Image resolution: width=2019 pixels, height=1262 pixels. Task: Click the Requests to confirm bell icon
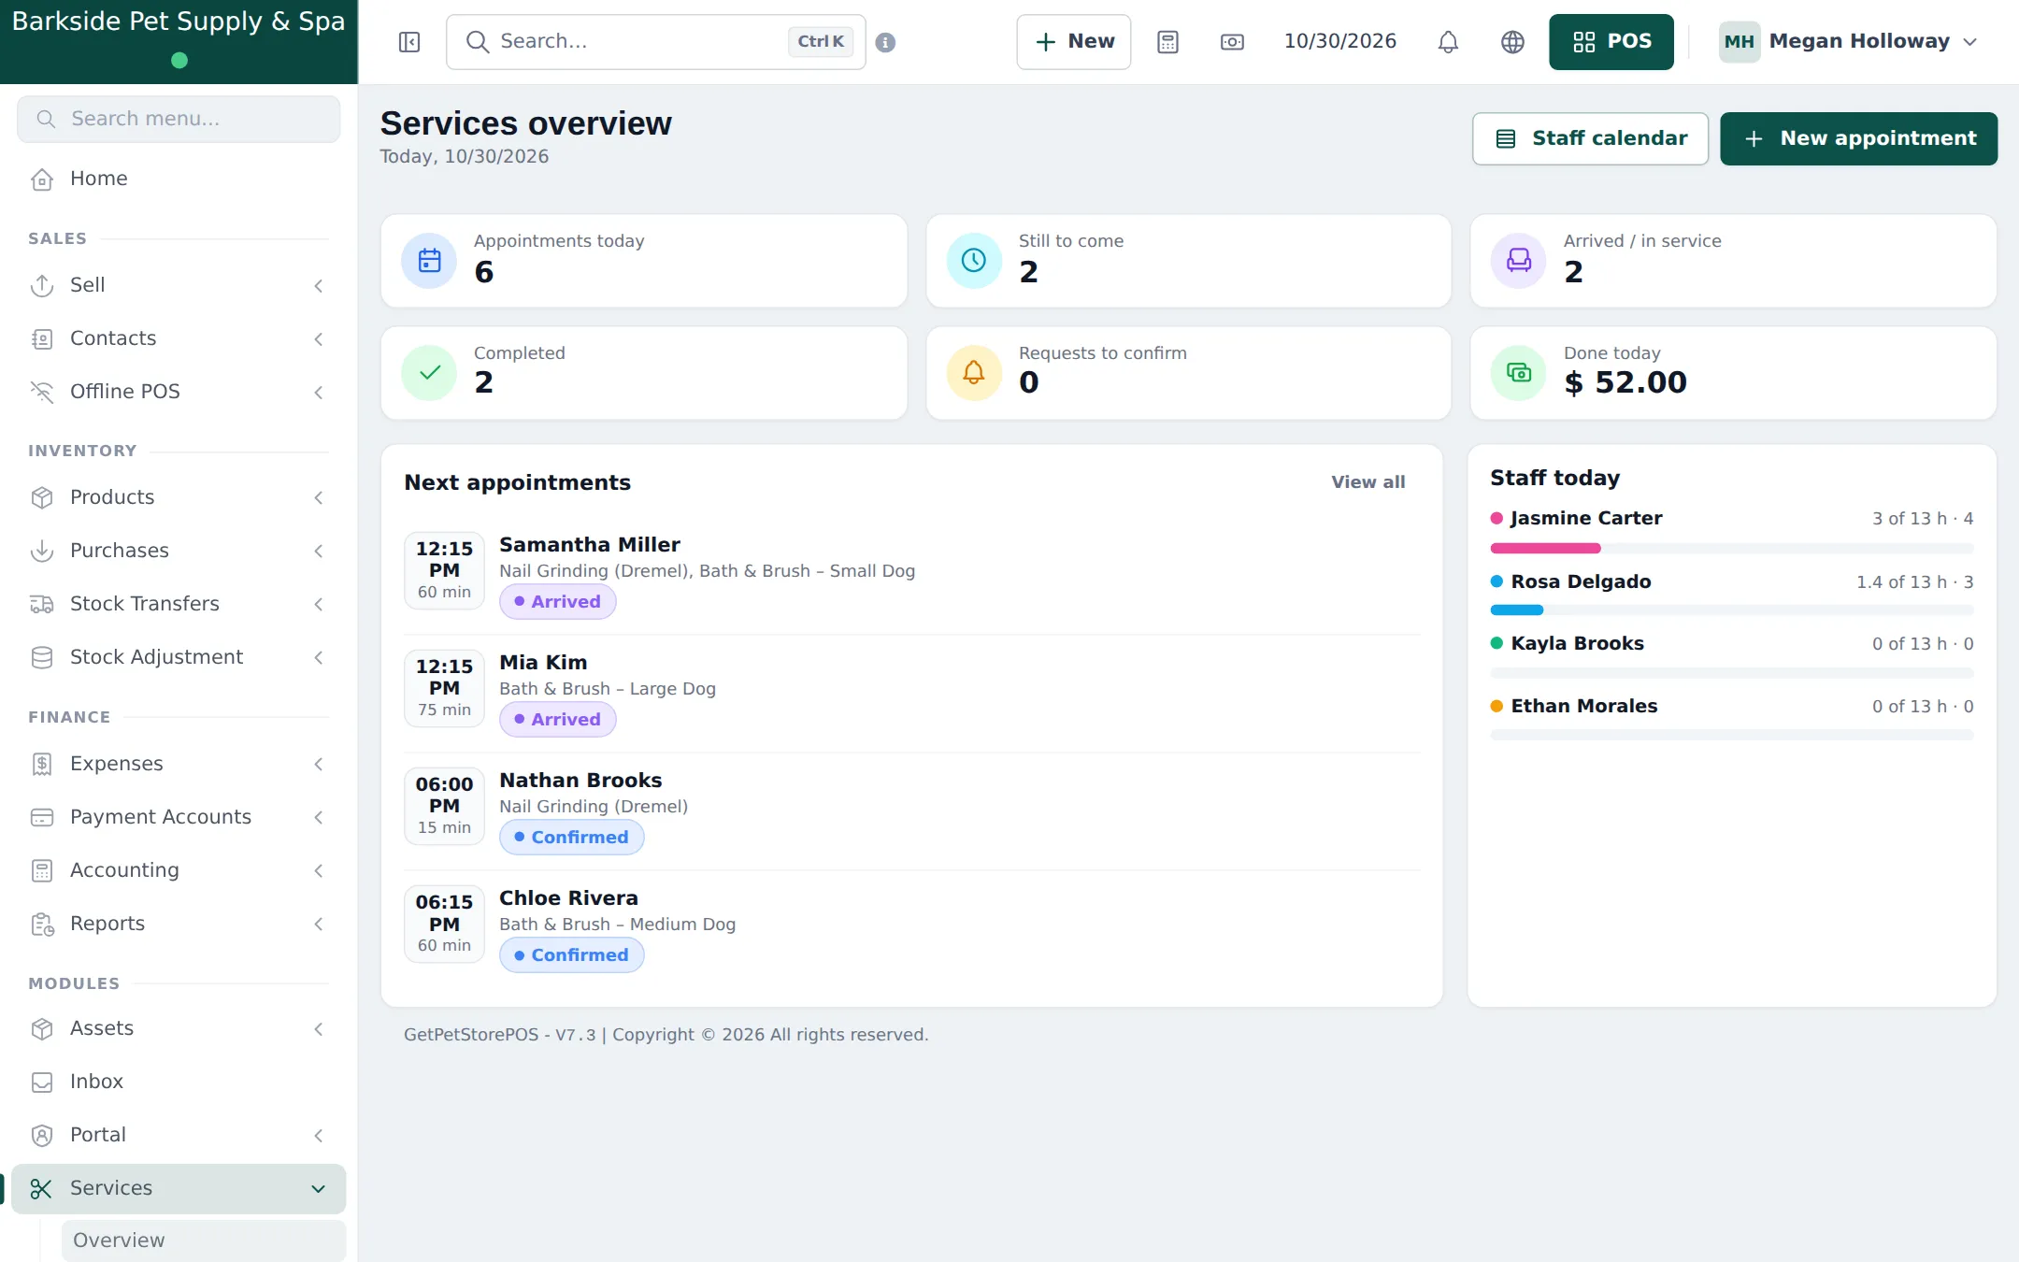click(974, 373)
